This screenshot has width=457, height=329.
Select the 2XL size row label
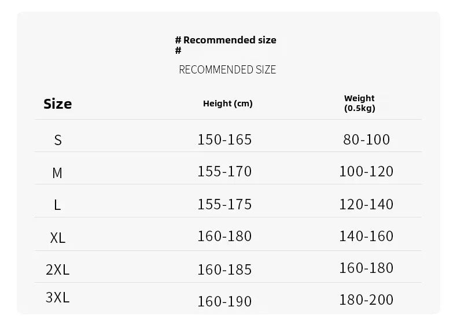[x=57, y=269]
